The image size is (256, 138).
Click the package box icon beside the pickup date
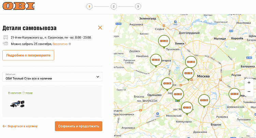click(x=5, y=44)
